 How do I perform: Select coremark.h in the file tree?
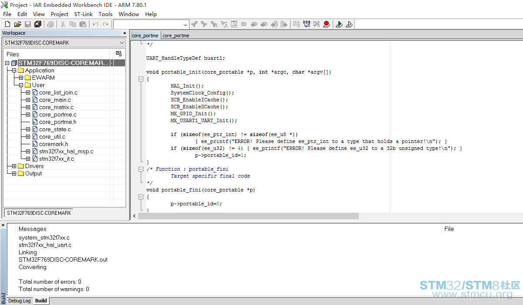pyautogui.click(x=53, y=144)
